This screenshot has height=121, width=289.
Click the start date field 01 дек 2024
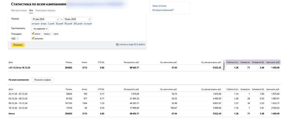coord(46,19)
